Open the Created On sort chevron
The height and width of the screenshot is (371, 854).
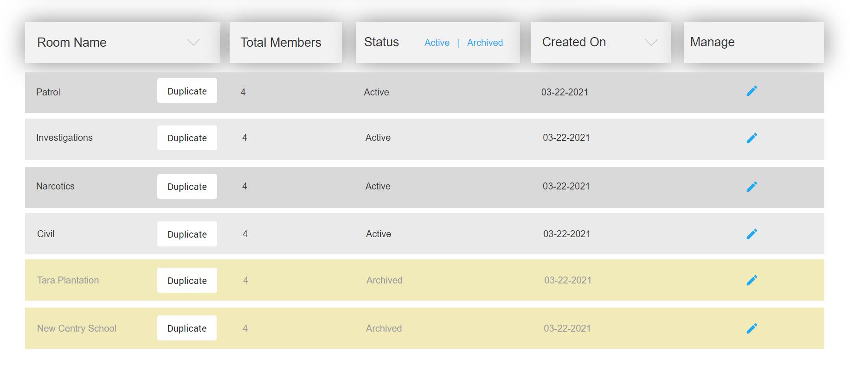tap(651, 43)
